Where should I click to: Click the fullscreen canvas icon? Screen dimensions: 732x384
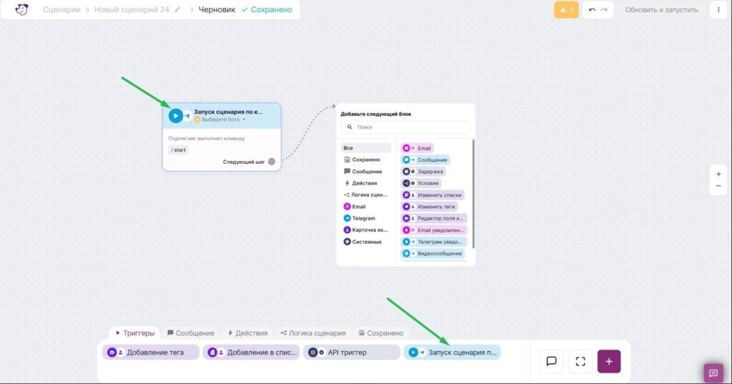[580, 362]
